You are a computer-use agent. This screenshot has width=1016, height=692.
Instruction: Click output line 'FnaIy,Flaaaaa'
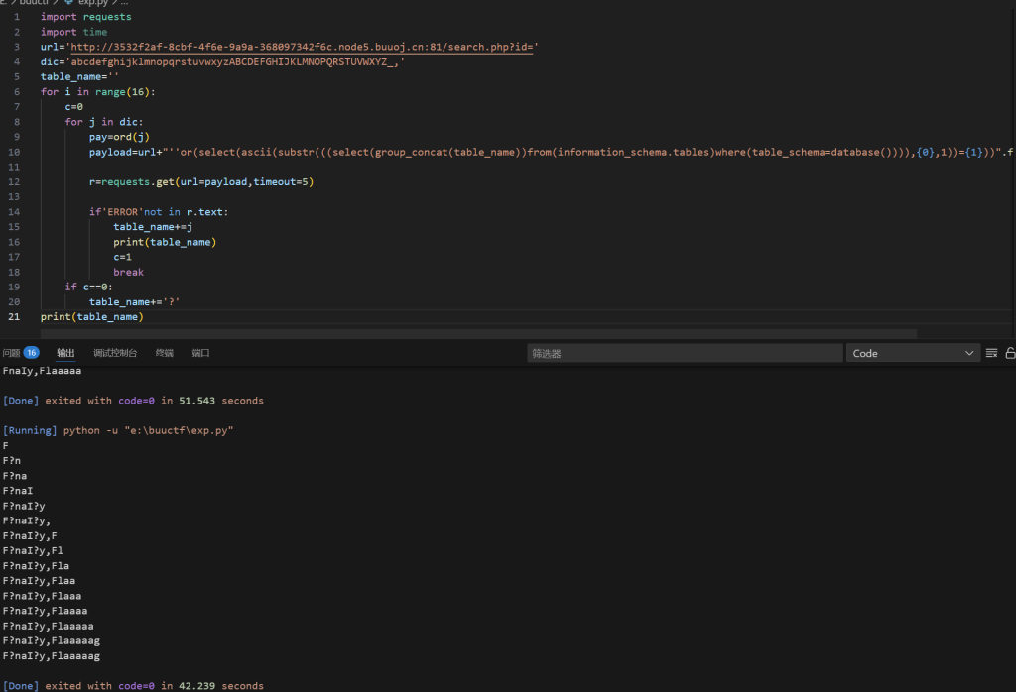[x=42, y=371]
